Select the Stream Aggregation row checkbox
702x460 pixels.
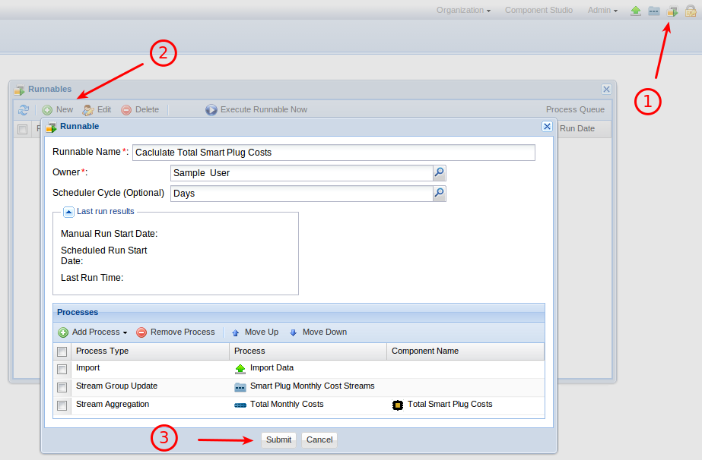[62, 405]
